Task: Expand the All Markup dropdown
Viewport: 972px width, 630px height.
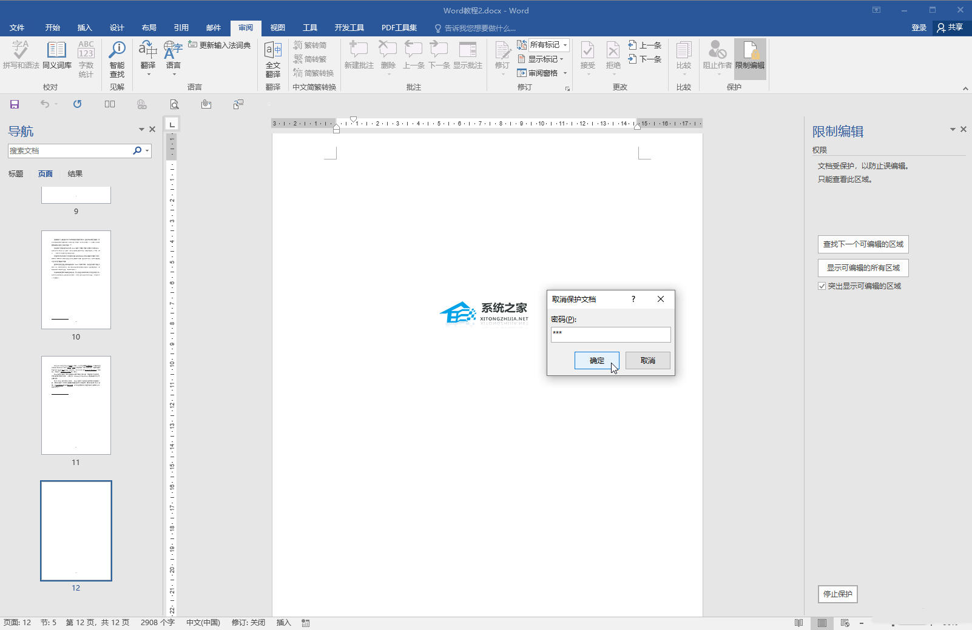Action: coord(565,45)
